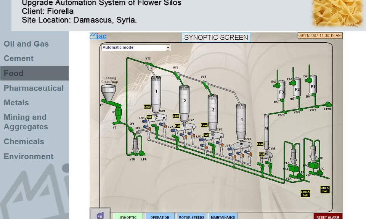Click the Line A Full indicator

click(305, 193)
